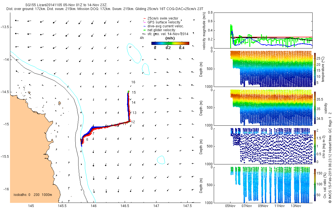Screen dimensions: 334x209
Task: Click the '146.5' longitude tick label
Action: pyautogui.click(x=125, y=206)
